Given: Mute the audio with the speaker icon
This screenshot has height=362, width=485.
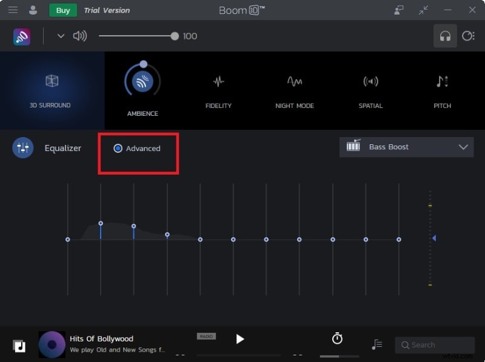Looking at the screenshot, I should 79,36.
